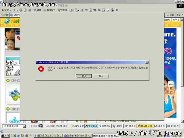
Task: Open the history icon after 미디어
Action: point(71,10)
